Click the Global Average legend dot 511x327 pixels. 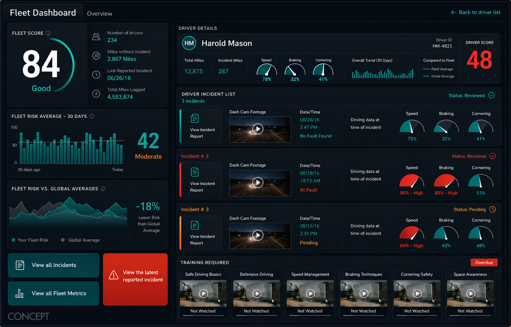pyautogui.click(x=63, y=240)
